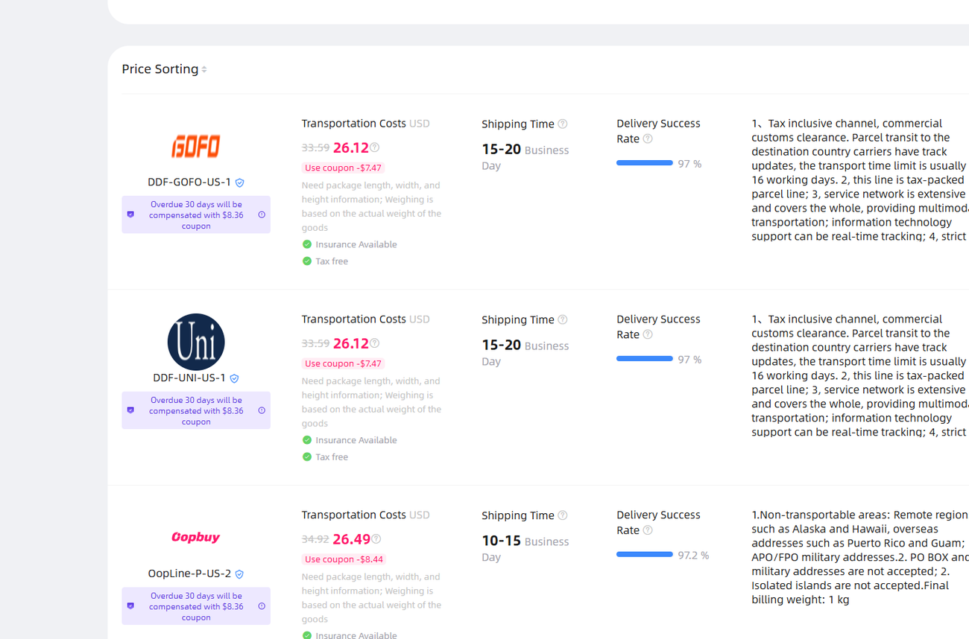Screen dimensions: 969x639
Task: Click Shipping Time help icon in OopLine-P-US-2 row
Action: pos(563,515)
